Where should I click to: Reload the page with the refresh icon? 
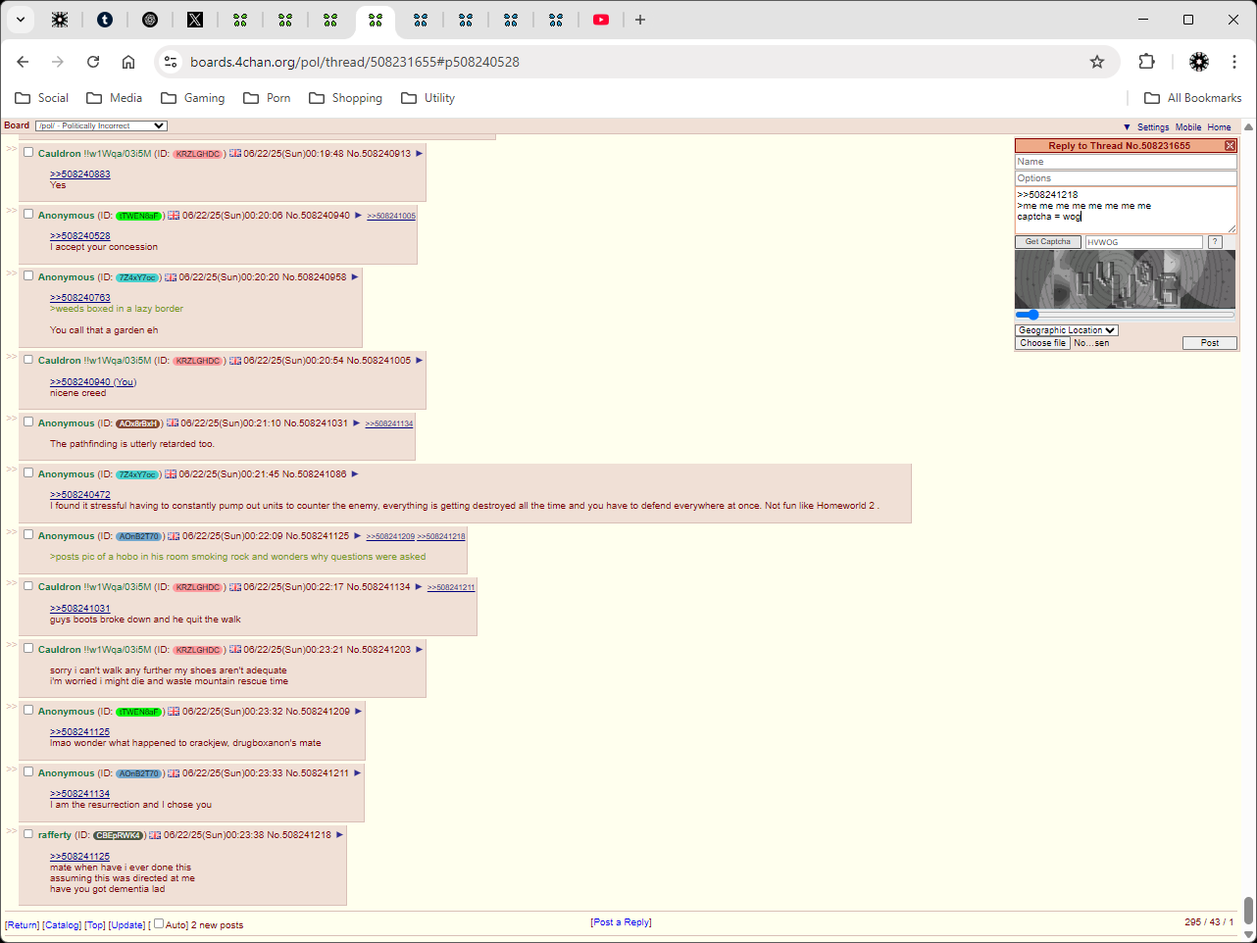coord(93,62)
